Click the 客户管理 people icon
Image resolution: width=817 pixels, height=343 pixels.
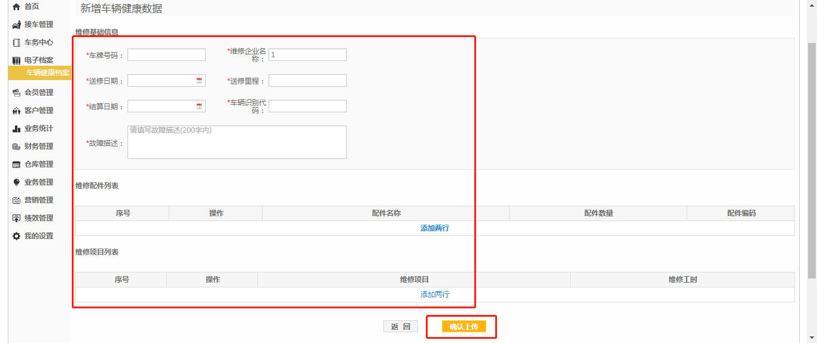(16, 111)
